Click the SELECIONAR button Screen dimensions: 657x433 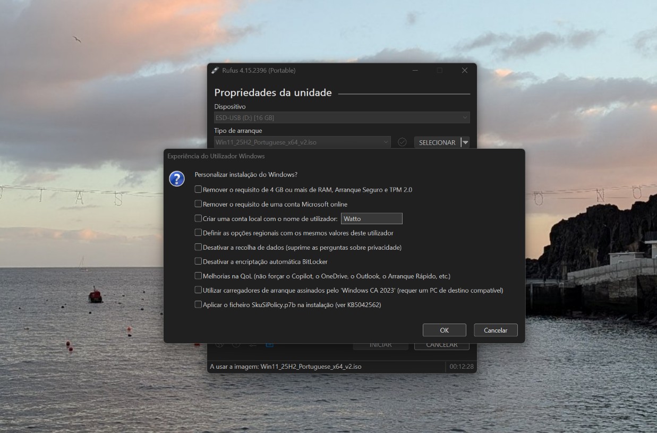(437, 142)
